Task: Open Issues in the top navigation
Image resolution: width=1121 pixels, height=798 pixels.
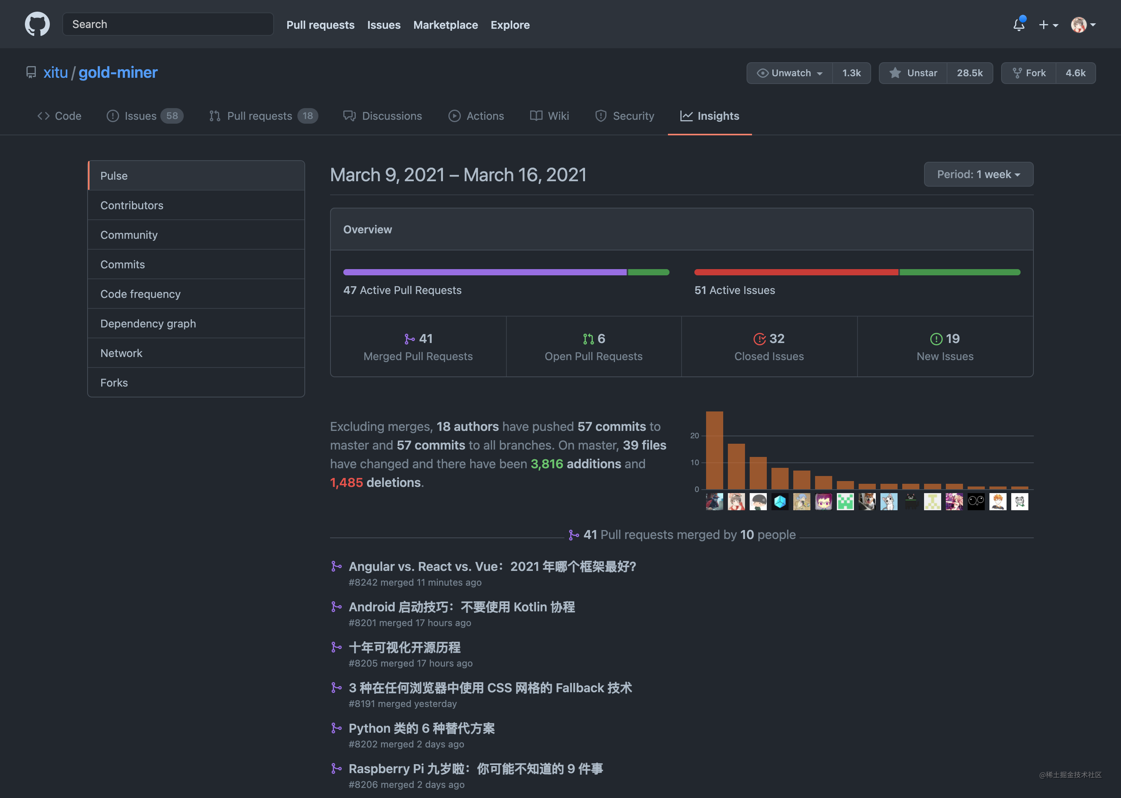Action: 383,24
